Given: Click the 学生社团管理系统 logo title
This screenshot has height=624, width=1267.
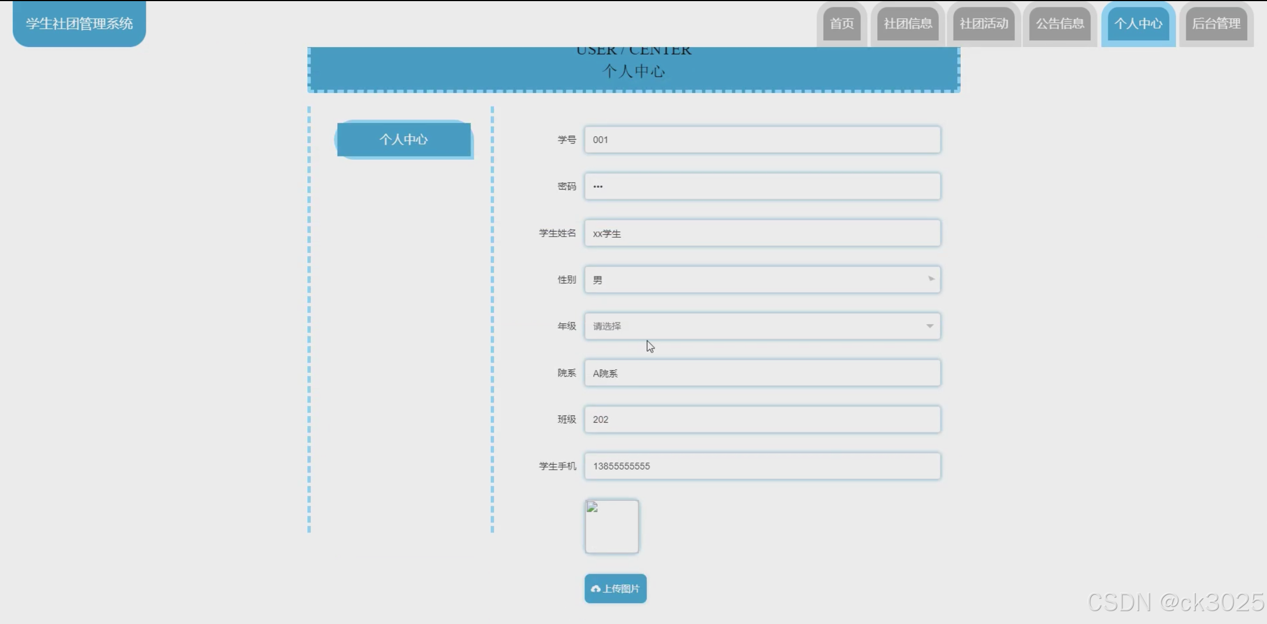Looking at the screenshot, I should [x=79, y=24].
